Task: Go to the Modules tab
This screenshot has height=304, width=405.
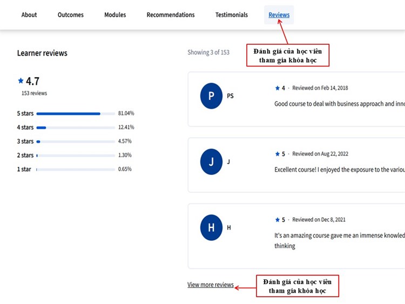Action: click(115, 15)
